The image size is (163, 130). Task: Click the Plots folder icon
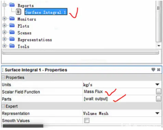coord(12,25)
